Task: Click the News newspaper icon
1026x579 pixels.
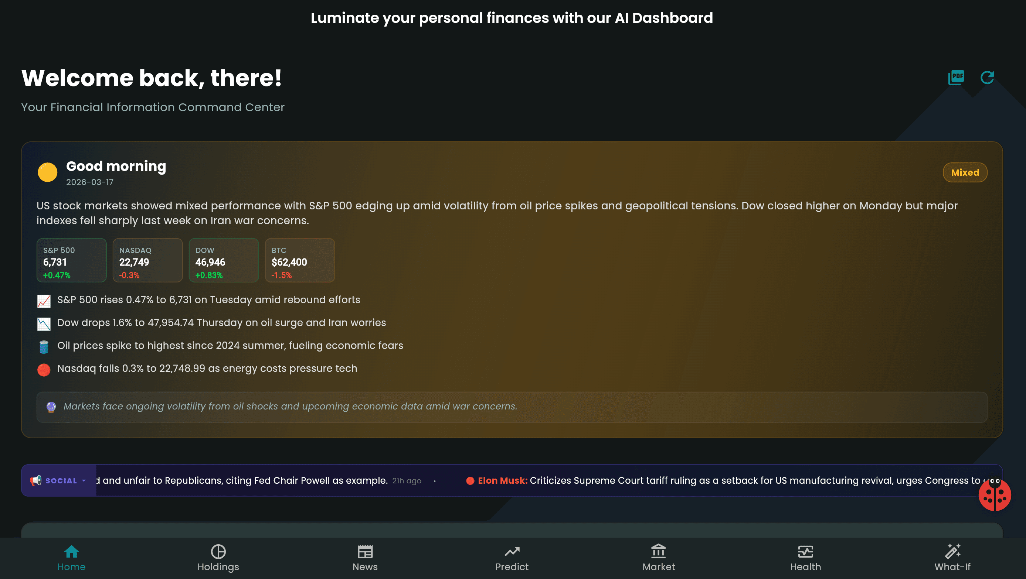Action: (365, 552)
